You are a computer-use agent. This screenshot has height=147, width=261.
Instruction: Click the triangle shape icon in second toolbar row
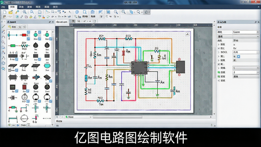[35, 17]
